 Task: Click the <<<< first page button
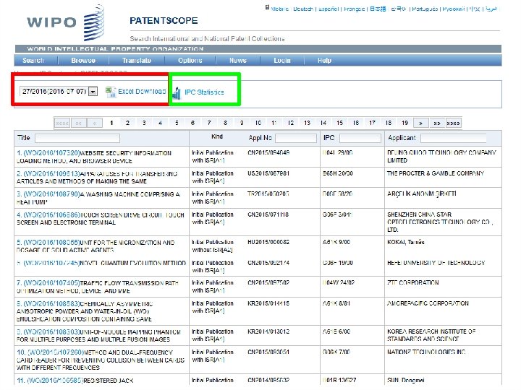point(62,123)
